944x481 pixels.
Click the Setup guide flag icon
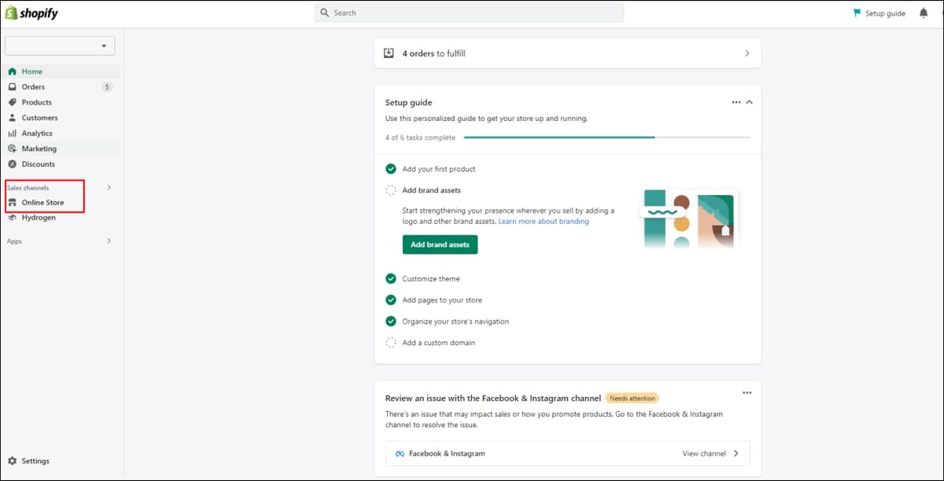(x=857, y=13)
